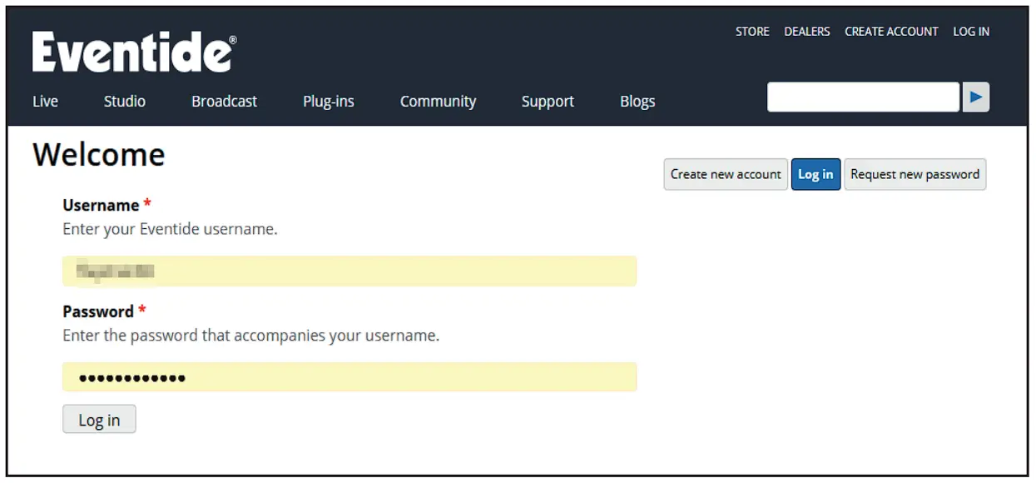
Task: Click "Enter your Eventide username." hint
Action: pos(171,229)
